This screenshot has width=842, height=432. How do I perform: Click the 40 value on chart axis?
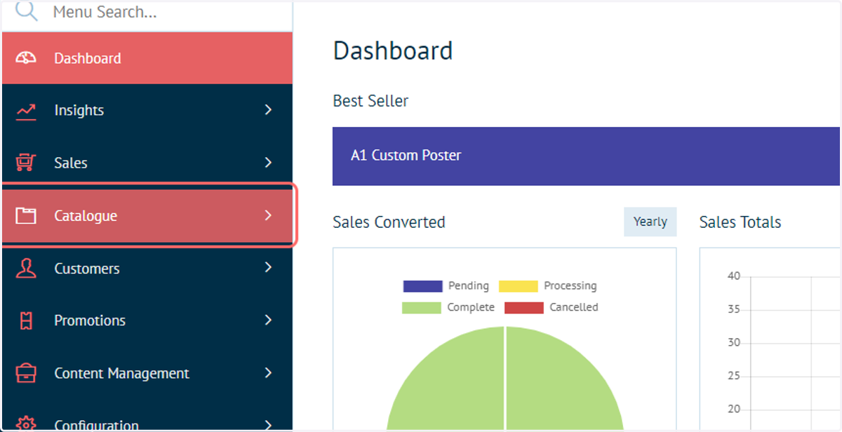pos(734,276)
